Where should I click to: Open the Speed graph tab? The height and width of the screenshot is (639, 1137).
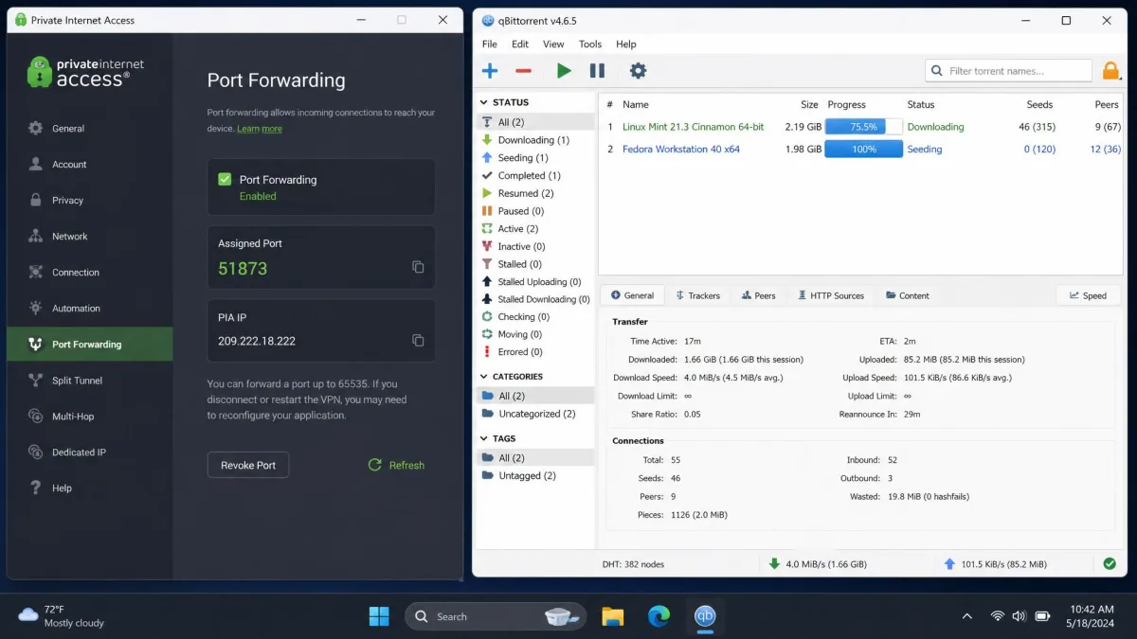tap(1088, 295)
